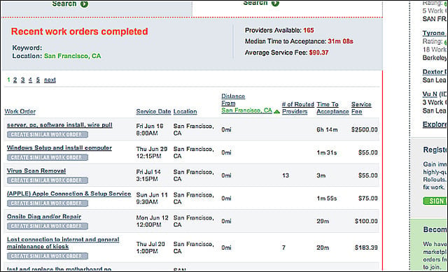Open server, pc, software install, wire pull order
Image resolution: width=448 pixels, height=272 pixels.
[x=59, y=124]
